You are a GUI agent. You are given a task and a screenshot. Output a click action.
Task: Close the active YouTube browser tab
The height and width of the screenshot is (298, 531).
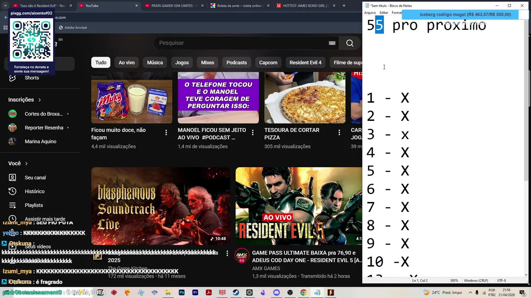[x=136, y=6]
